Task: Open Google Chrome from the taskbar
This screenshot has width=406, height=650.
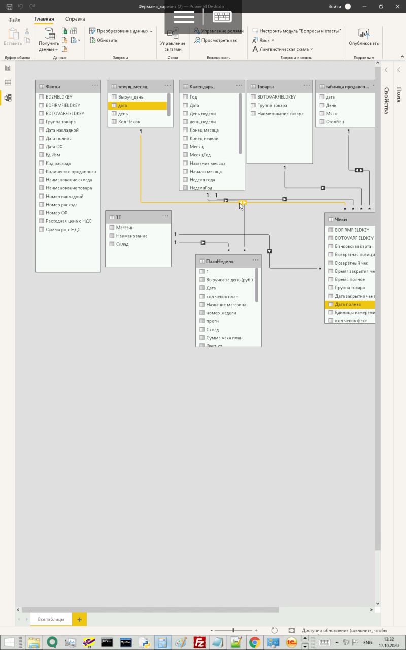Action: pyautogui.click(x=255, y=642)
